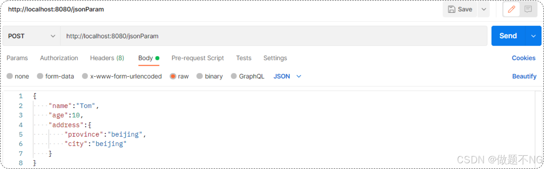Open the Save options dropdown arrow
544x169 pixels.
tap(484, 9)
